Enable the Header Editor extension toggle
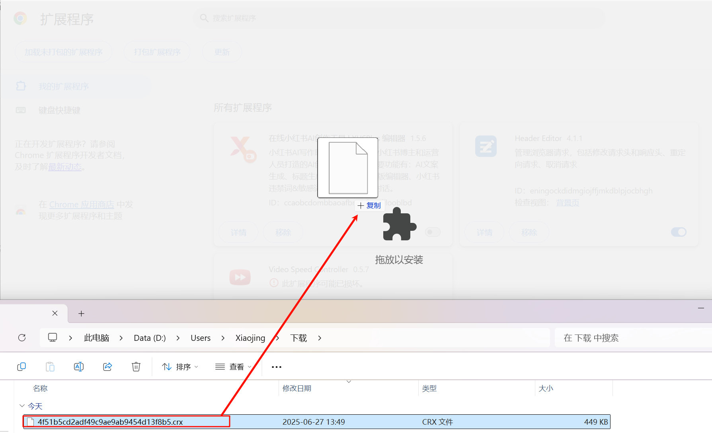The width and height of the screenshot is (712, 433). coord(679,232)
